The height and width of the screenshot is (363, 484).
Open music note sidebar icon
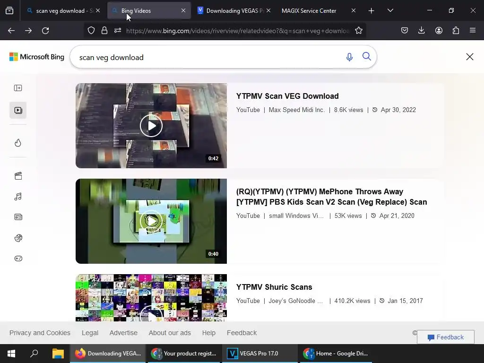[x=18, y=197]
